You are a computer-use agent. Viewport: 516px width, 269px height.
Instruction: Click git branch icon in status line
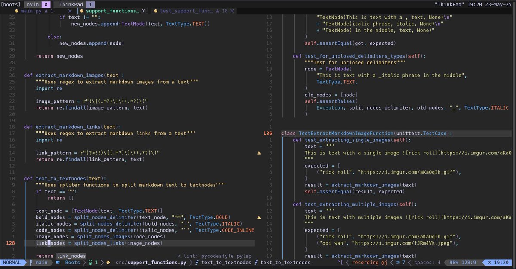pyautogui.click(x=31, y=263)
